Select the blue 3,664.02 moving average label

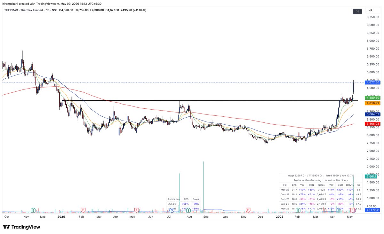373,114
